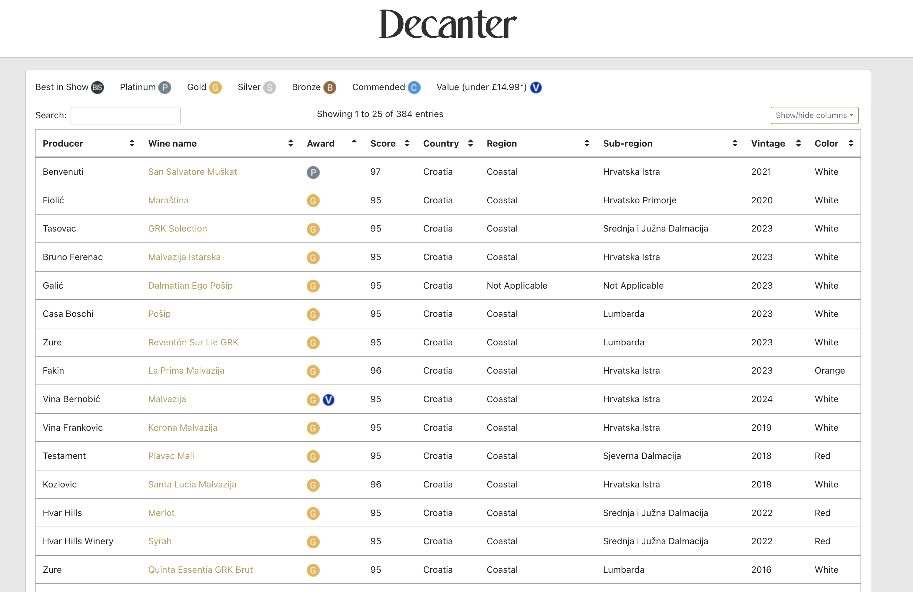The width and height of the screenshot is (913, 592).
Task: Click Gold award icon in Galić row
Action: point(313,286)
